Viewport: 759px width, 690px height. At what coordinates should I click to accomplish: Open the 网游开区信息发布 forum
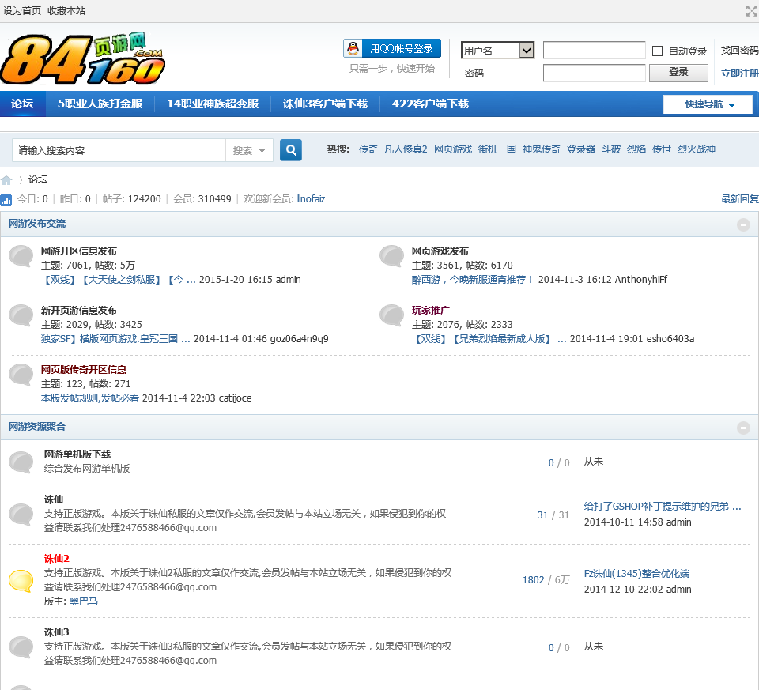point(79,251)
